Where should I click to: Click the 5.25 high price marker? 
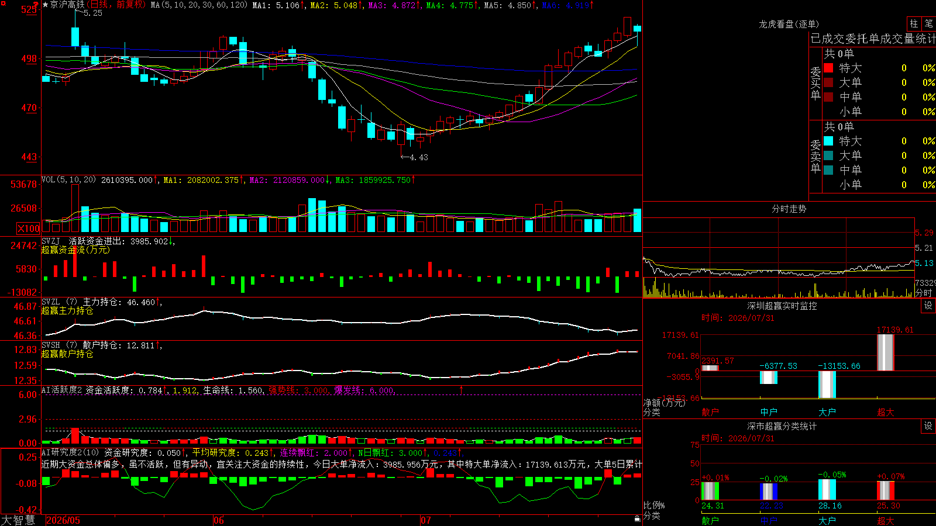pos(93,13)
